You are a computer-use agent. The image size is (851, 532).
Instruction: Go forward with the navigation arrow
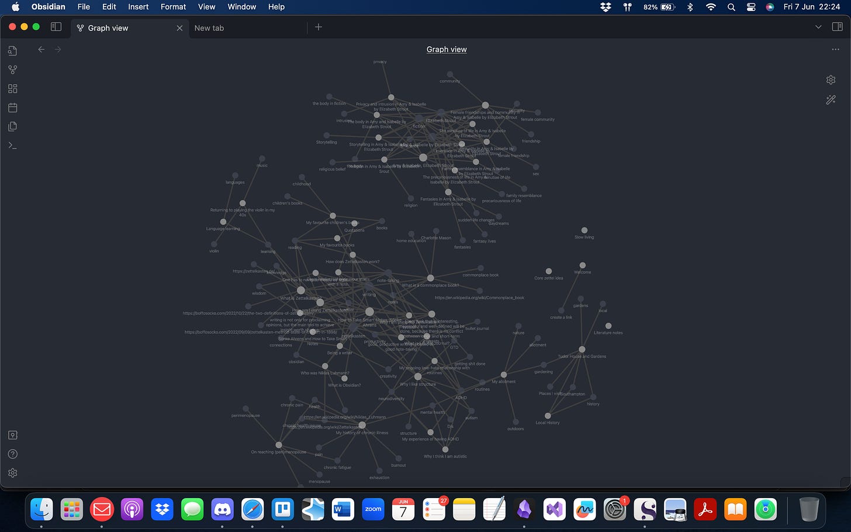[58, 50]
